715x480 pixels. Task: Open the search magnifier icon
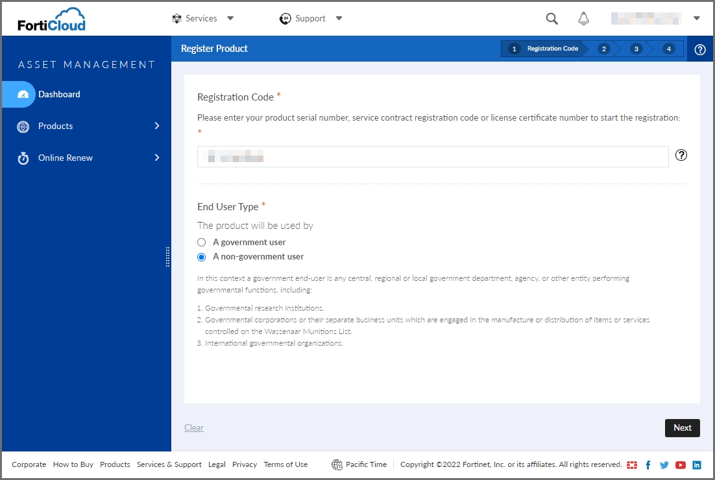551,18
